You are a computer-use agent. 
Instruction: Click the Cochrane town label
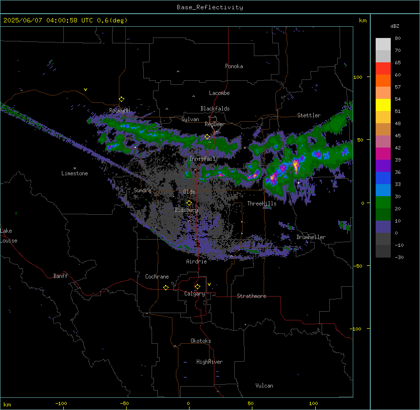point(157,277)
